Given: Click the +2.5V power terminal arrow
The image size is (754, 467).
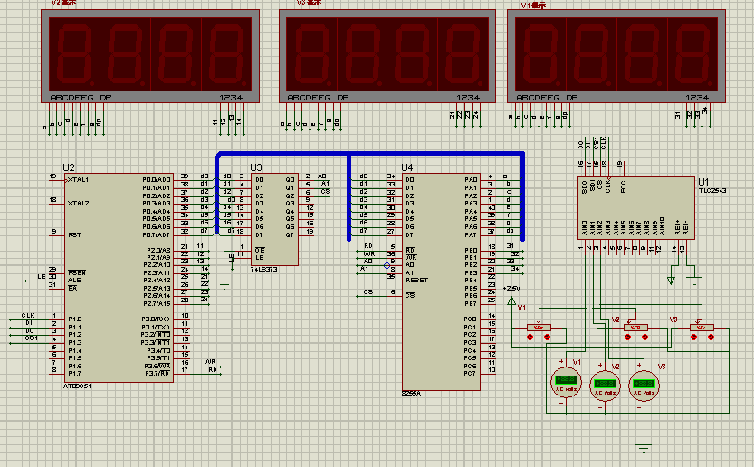Looking at the screenshot, I should pyautogui.click(x=511, y=301).
